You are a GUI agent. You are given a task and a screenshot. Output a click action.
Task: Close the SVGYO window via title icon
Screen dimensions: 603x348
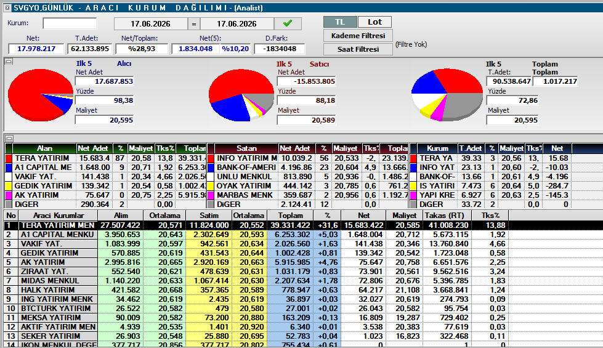7,7
